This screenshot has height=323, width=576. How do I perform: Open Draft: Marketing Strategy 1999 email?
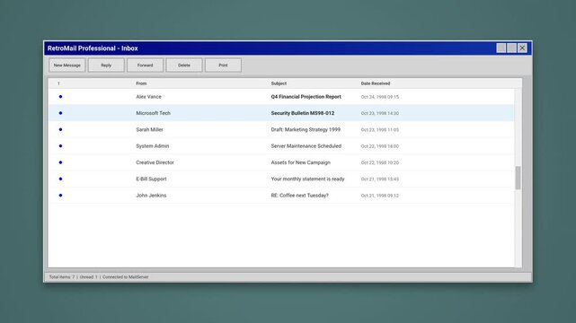pyautogui.click(x=306, y=129)
